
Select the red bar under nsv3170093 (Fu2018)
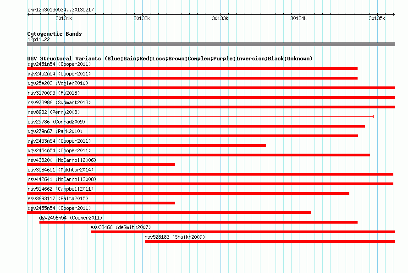211,97
